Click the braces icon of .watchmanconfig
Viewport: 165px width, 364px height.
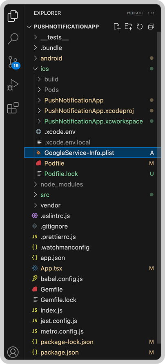tap(35, 247)
